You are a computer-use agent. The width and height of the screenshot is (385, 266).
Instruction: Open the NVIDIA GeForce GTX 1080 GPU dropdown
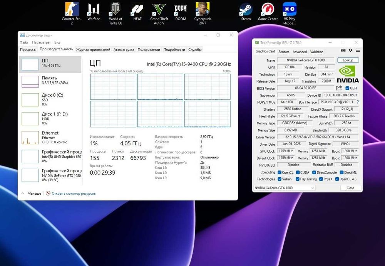(285, 188)
